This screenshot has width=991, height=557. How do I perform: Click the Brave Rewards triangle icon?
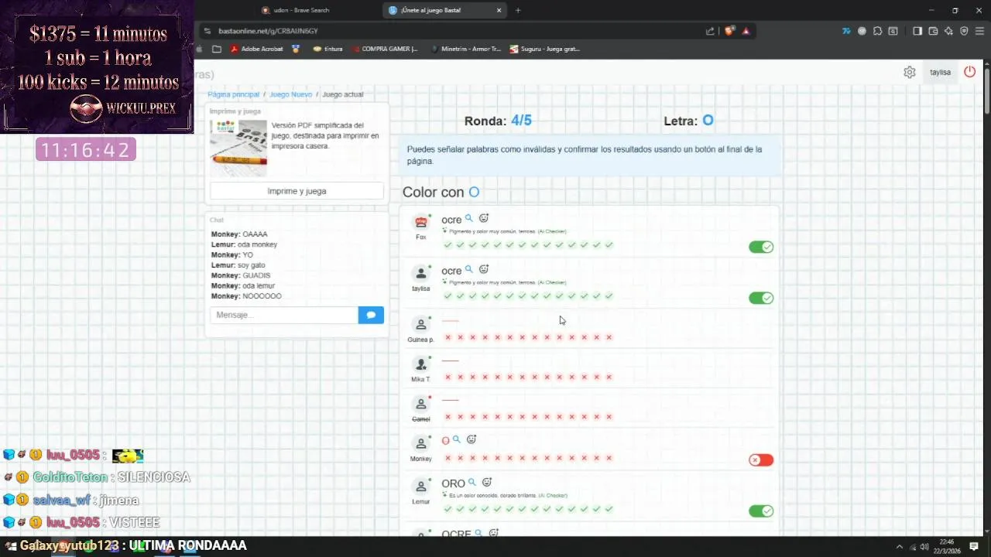[746, 31]
